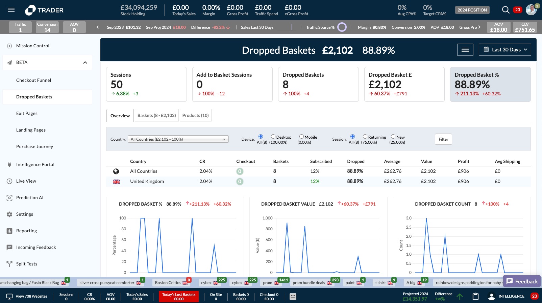Open Purchase Journey menu item
This screenshot has width=542, height=303.
pos(34,146)
